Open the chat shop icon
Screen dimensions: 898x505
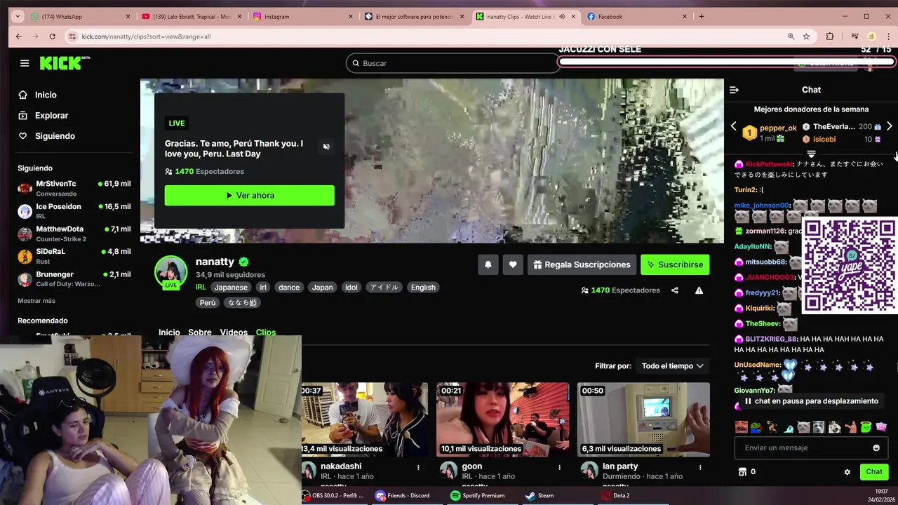pos(742,472)
